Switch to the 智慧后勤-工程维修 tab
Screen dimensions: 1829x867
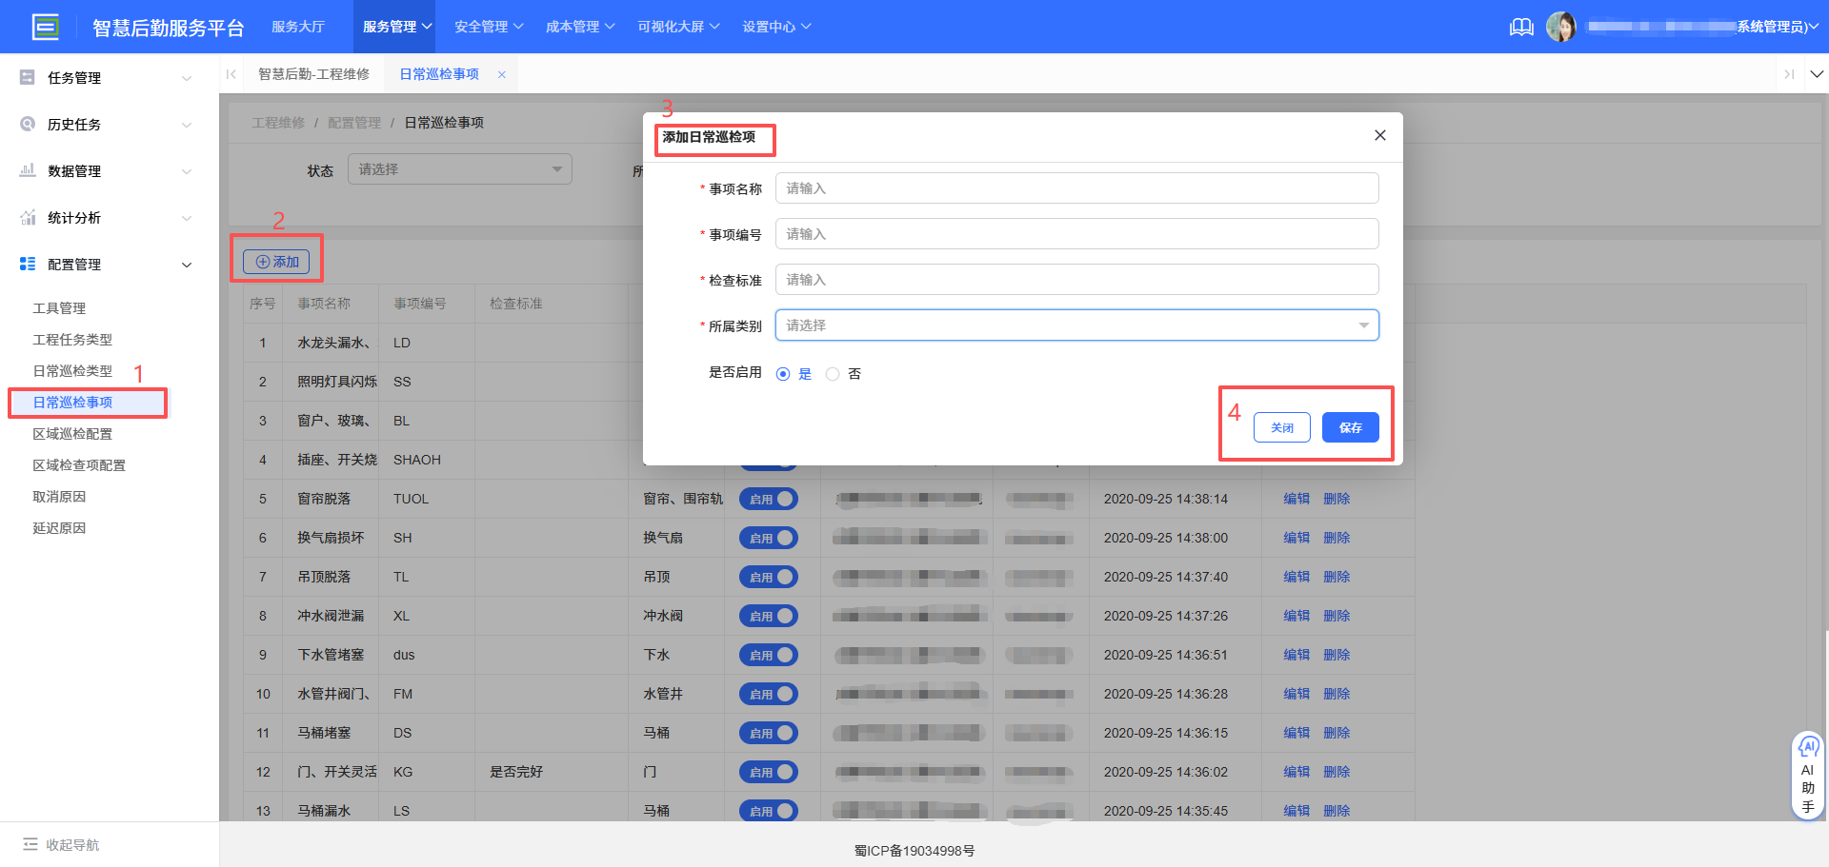(313, 74)
